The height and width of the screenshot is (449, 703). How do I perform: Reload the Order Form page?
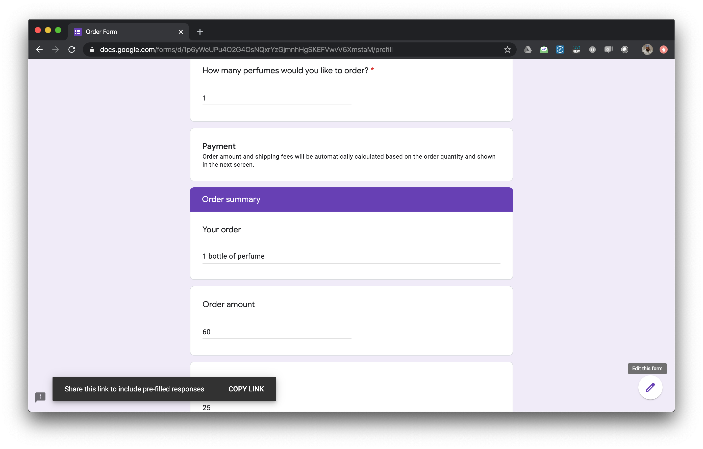click(72, 49)
